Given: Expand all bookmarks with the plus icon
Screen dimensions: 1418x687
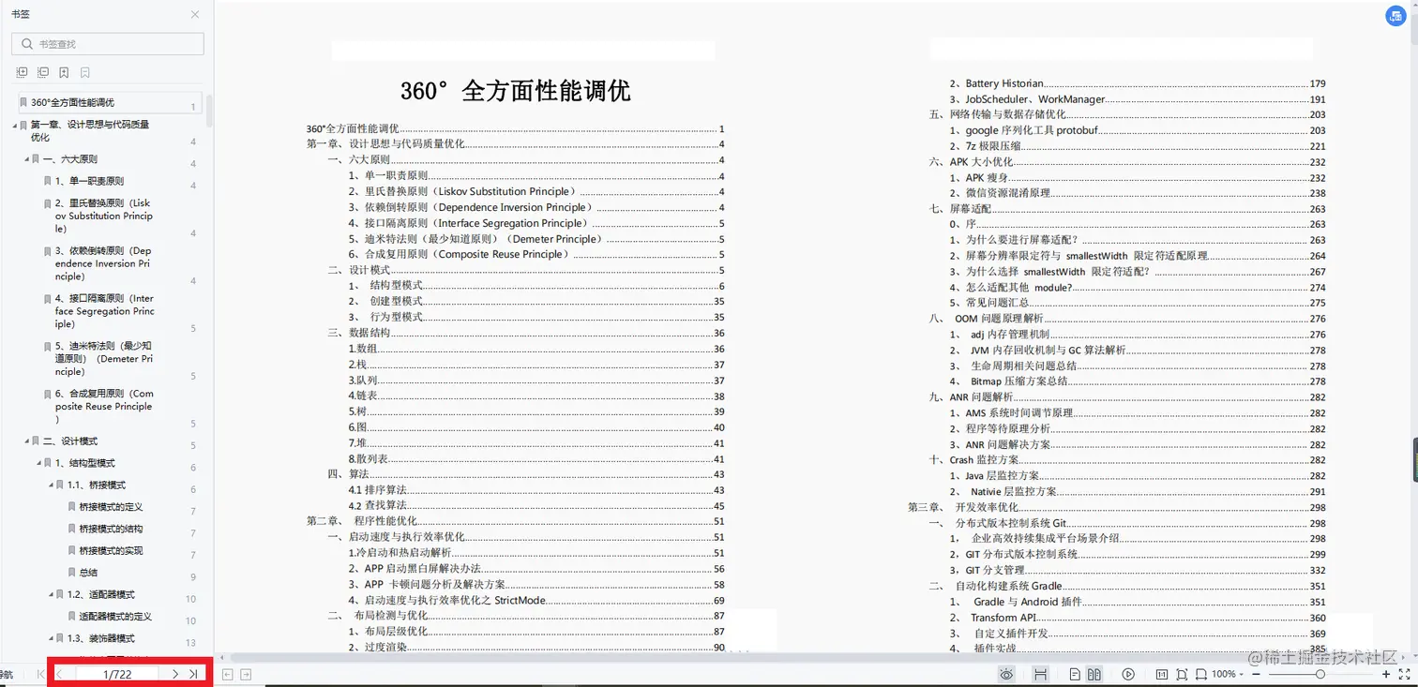Looking at the screenshot, I should click(x=23, y=72).
